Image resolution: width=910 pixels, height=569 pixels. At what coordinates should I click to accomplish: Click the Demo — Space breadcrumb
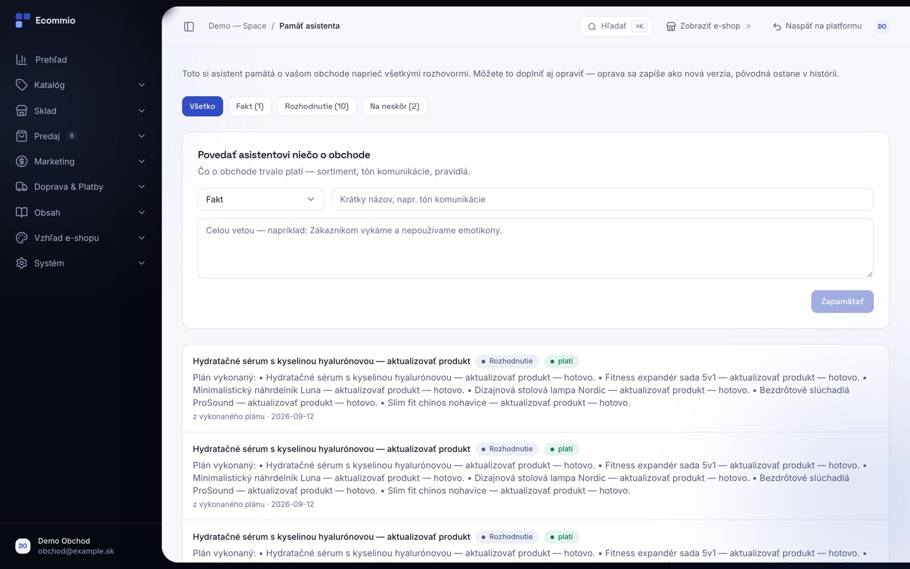(x=238, y=26)
